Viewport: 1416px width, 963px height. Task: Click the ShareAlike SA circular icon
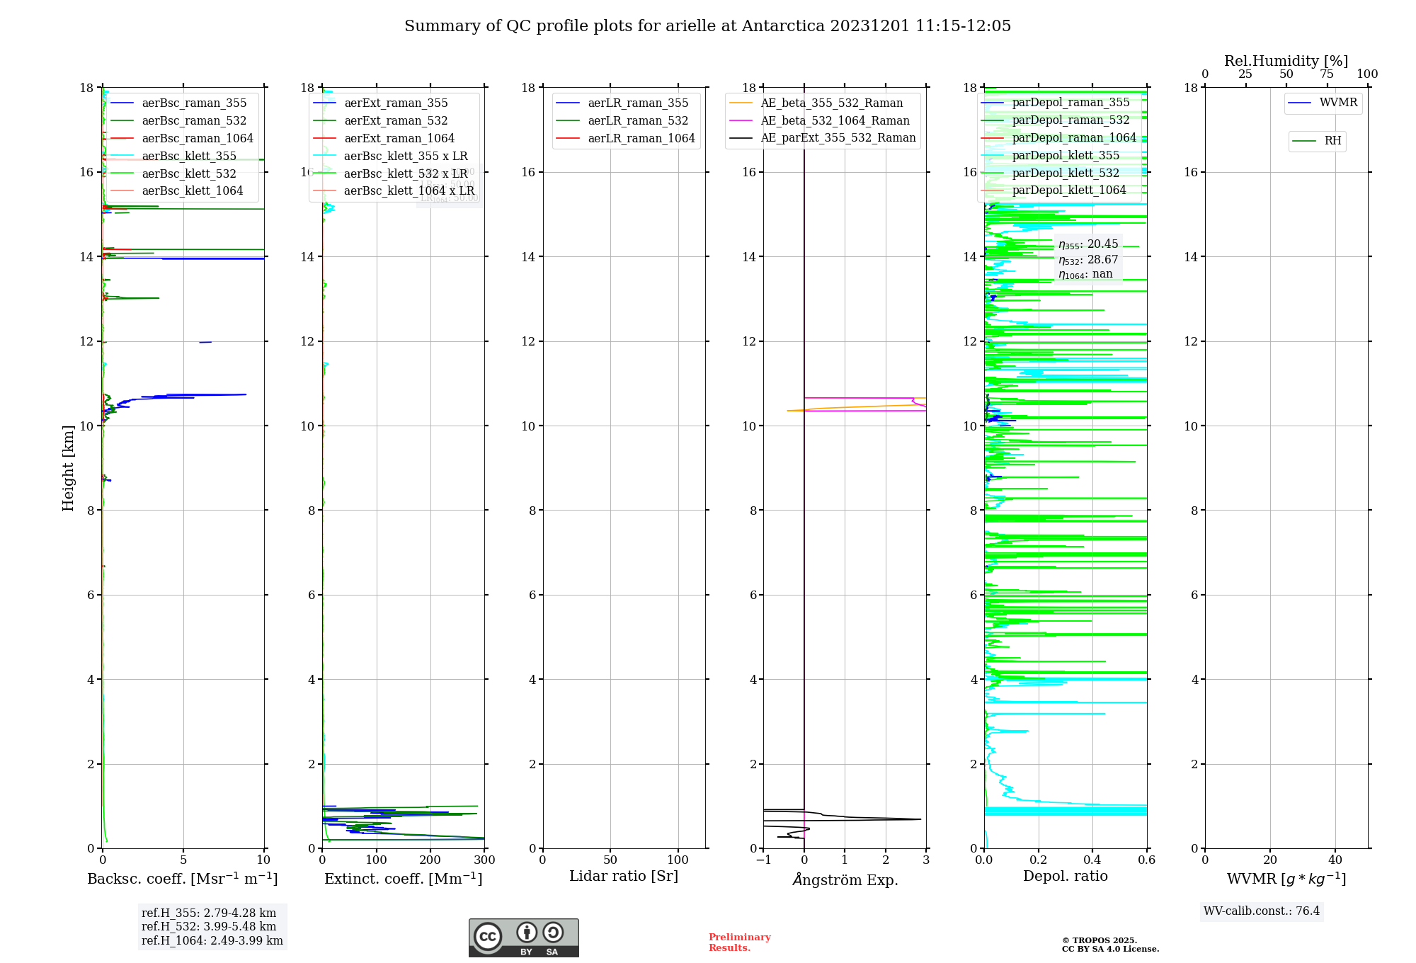coord(553,932)
